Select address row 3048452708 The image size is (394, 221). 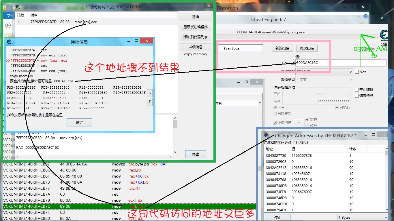coord(324,180)
